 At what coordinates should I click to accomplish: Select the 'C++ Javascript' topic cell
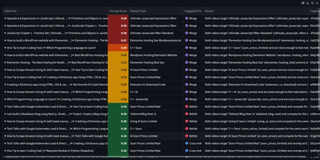(x=156, y=99)
